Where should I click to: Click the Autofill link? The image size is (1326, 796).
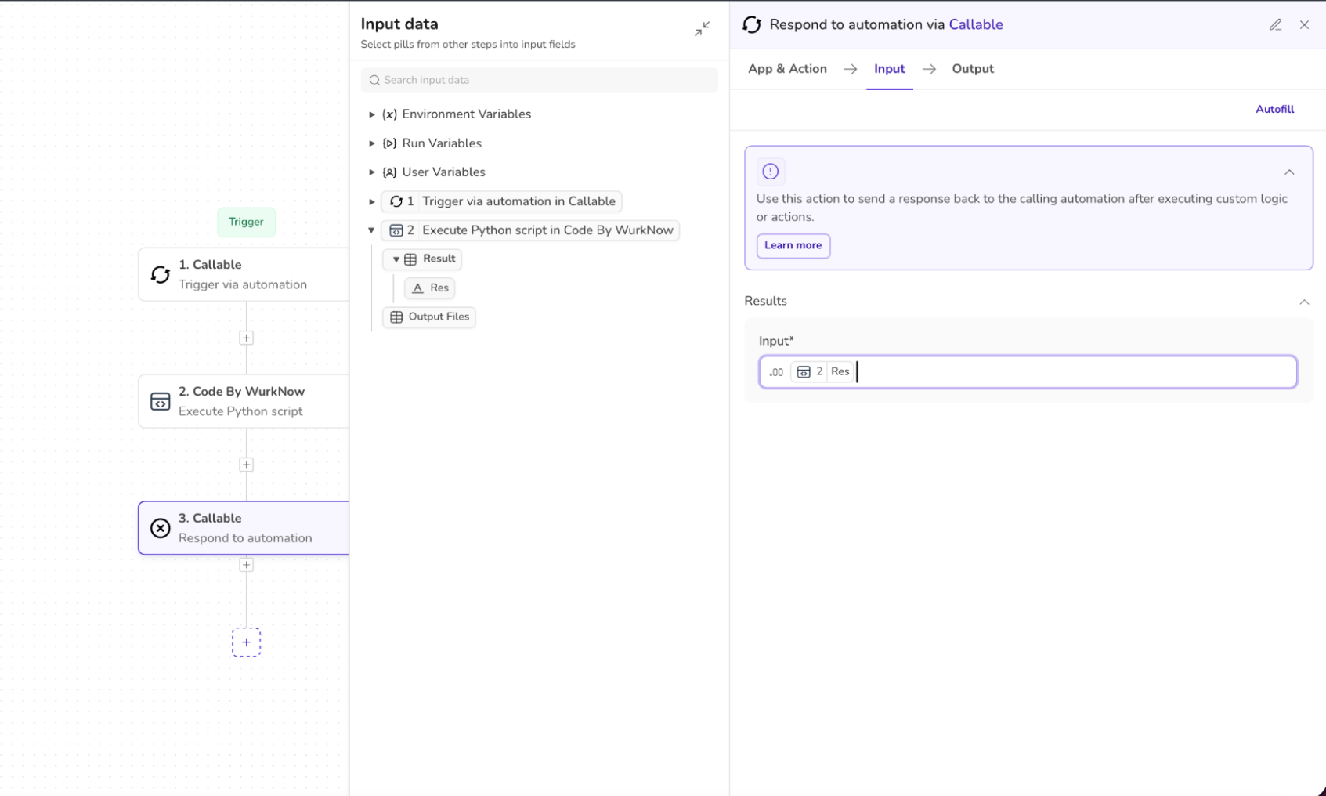pyautogui.click(x=1274, y=110)
